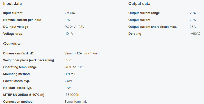The width and height of the screenshot is (204, 104).
Task: Select the 32mm x 124mm x 117mm value
Action: [82, 53]
